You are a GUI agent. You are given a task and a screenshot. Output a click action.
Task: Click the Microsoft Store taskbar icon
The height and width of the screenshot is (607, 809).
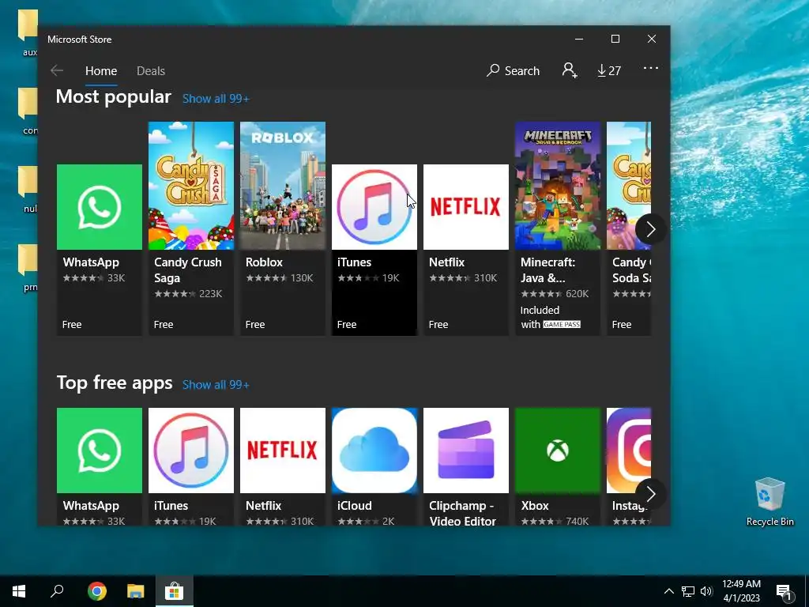pos(175,591)
